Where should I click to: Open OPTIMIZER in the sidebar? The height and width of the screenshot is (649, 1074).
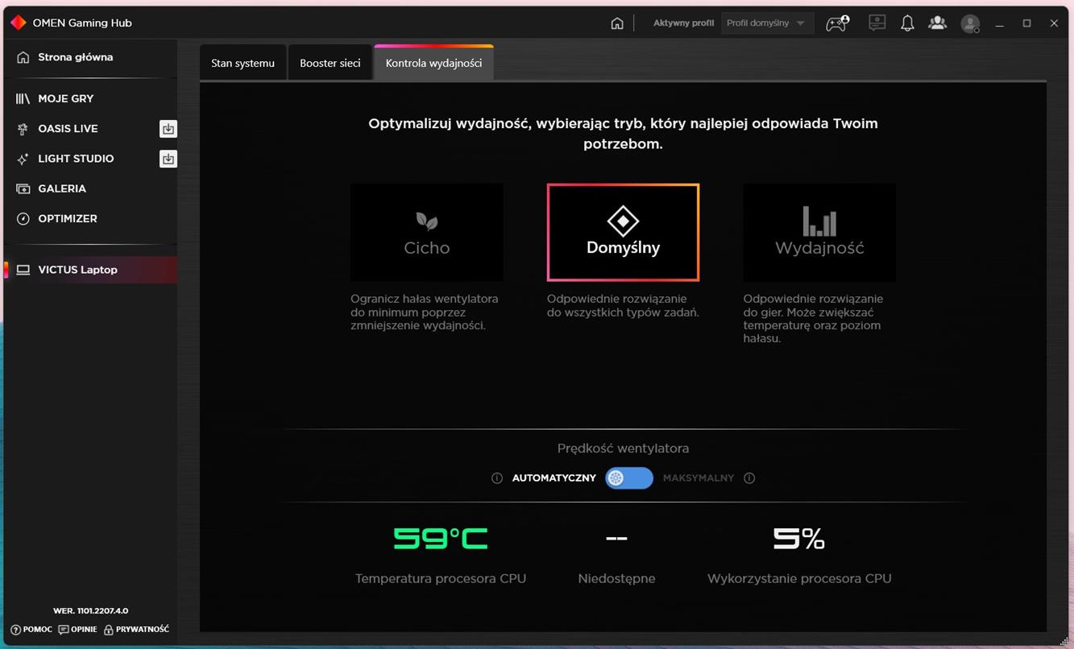[x=67, y=218]
